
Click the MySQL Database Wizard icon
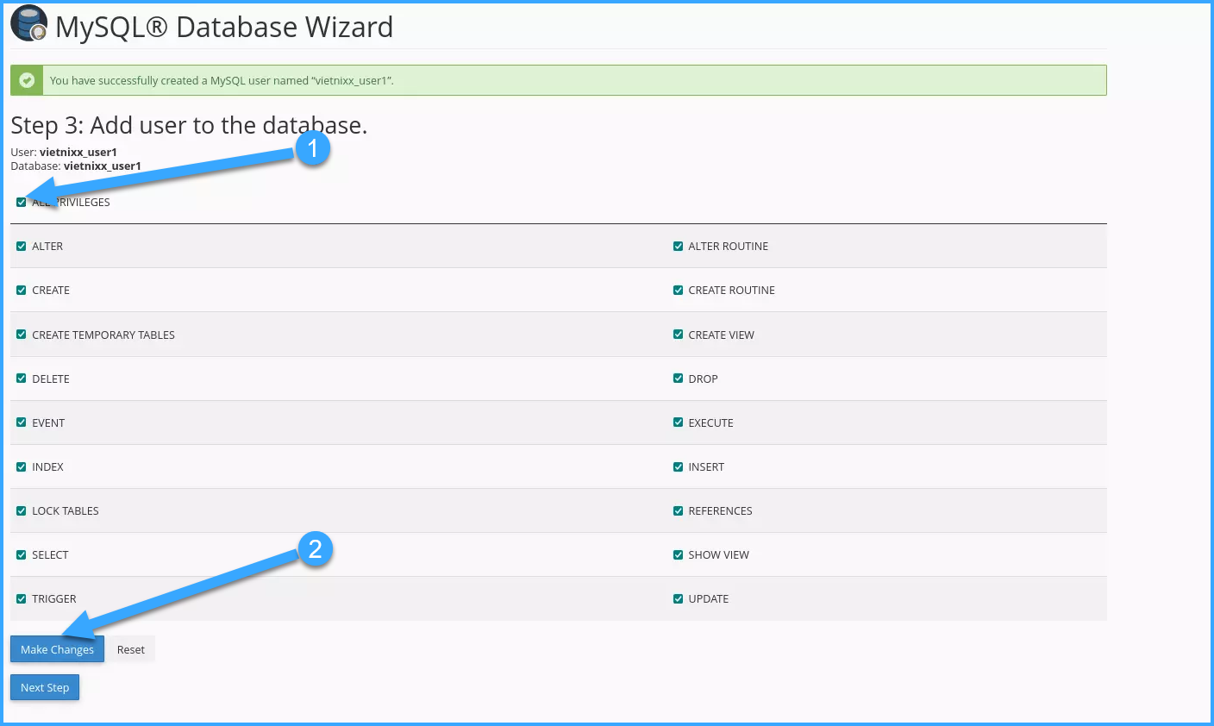point(28,24)
